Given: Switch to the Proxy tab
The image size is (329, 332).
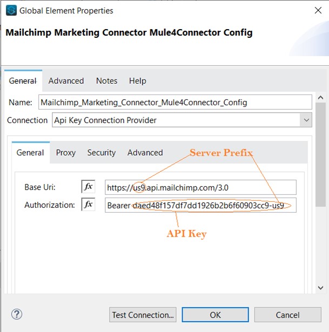Looking at the screenshot, I should [66, 153].
